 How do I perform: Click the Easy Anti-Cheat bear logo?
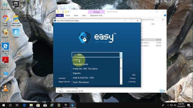(85, 37)
